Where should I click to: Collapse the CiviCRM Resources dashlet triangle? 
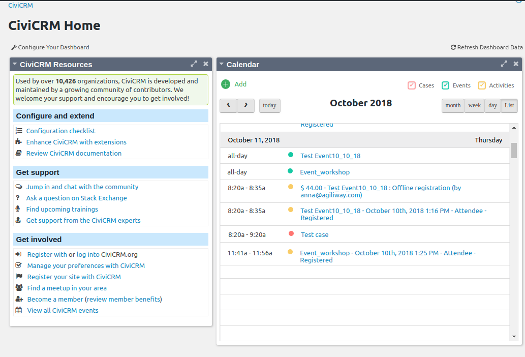15,64
